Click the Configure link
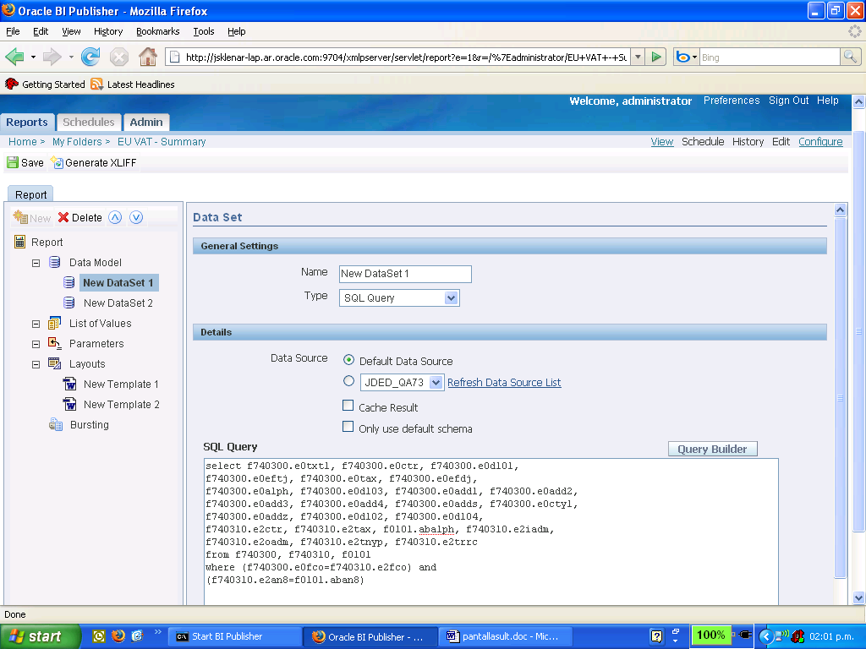Image resolution: width=866 pixels, height=649 pixels. 820,142
